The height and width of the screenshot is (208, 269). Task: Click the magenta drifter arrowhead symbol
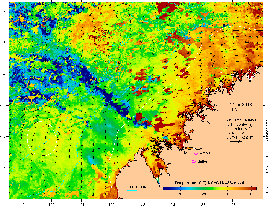click(x=194, y=162)
